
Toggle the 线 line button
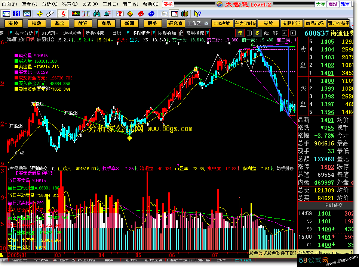coord(266,33)
